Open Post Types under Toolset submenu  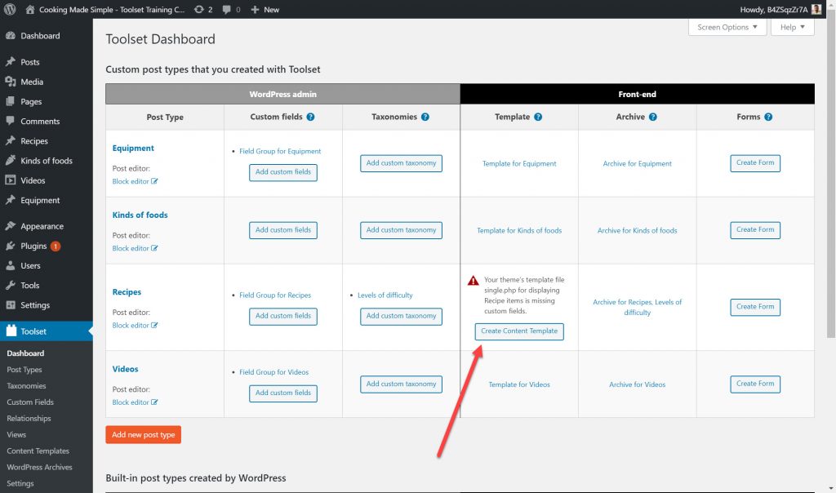click(24, 370)
